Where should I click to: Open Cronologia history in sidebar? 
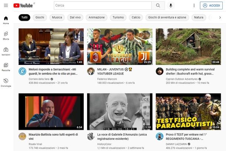6,83
